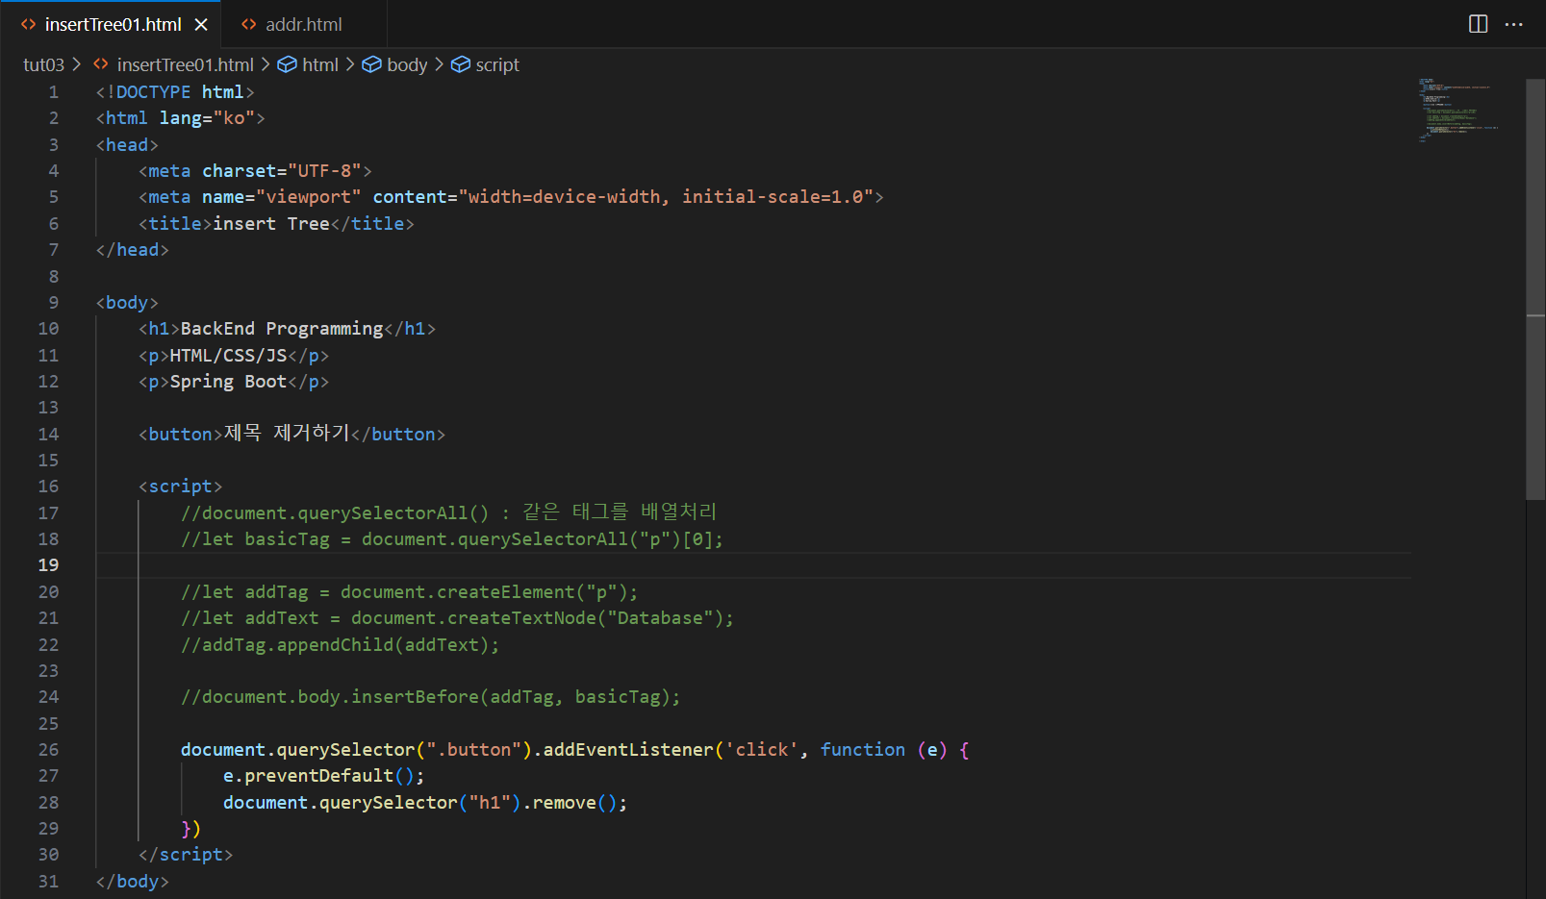Close the insertTree01.html tab

(x=201, y=25)
